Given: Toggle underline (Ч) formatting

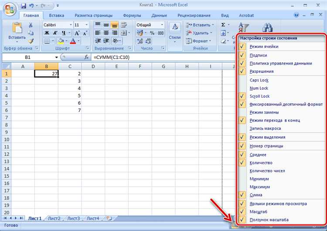Looking at the screenshot, I should click(64, 33).
